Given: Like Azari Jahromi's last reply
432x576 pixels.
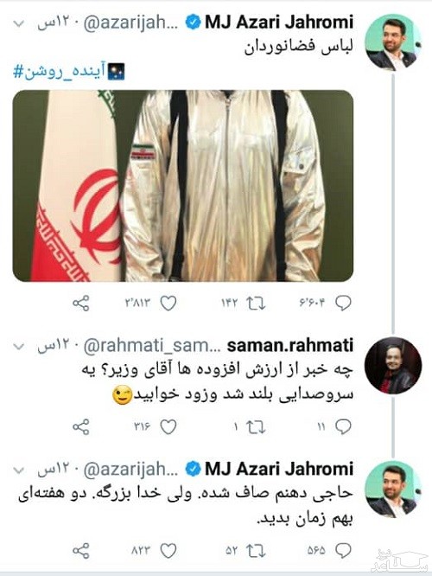Looking at the screenshot, I should [168, 551].
